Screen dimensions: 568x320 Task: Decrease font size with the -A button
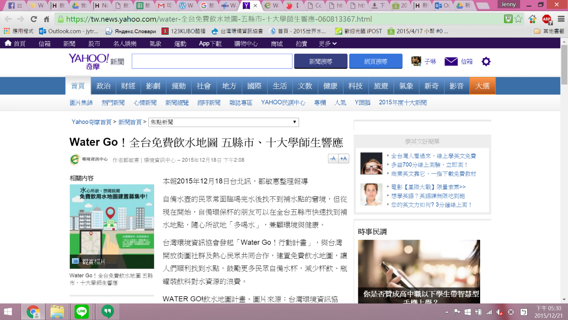coord(333,159)
